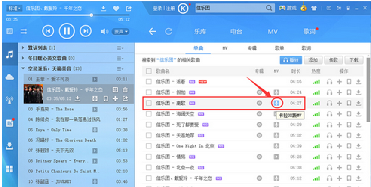
Task: Play the MV of 信乐团 - 死了都要爱
Action: click(x=276, y=125)
